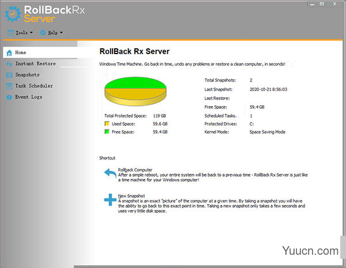Click the Protected Drives C: value
The width and height of the screenshot is (346, 268).
coord(251,124)
